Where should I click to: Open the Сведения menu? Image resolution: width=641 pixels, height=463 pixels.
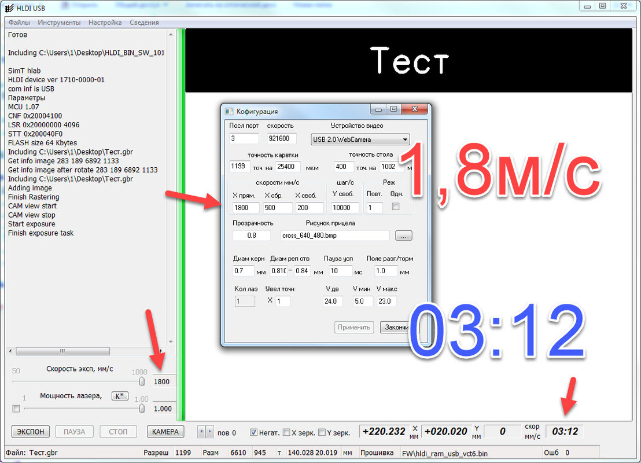tap(144, 23)
